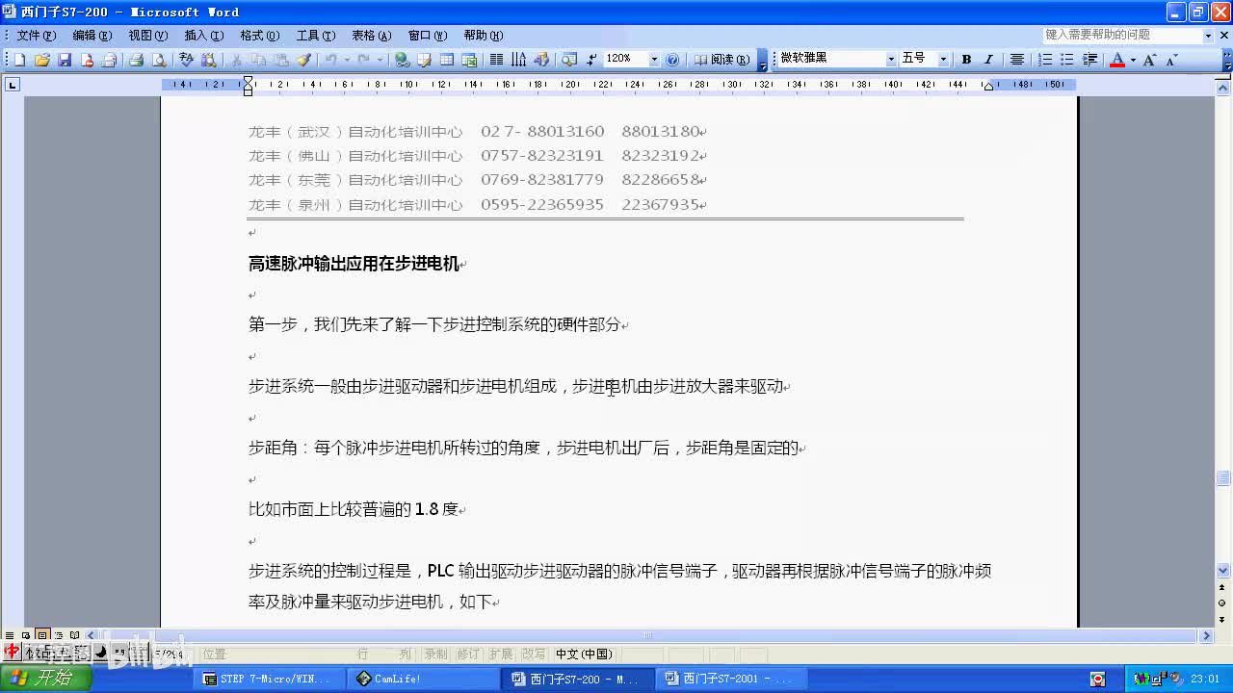The width and height of the screenshot is (1233, 693).
Task: Apply distributed text alignment
Action: (x=1016, y=60)
